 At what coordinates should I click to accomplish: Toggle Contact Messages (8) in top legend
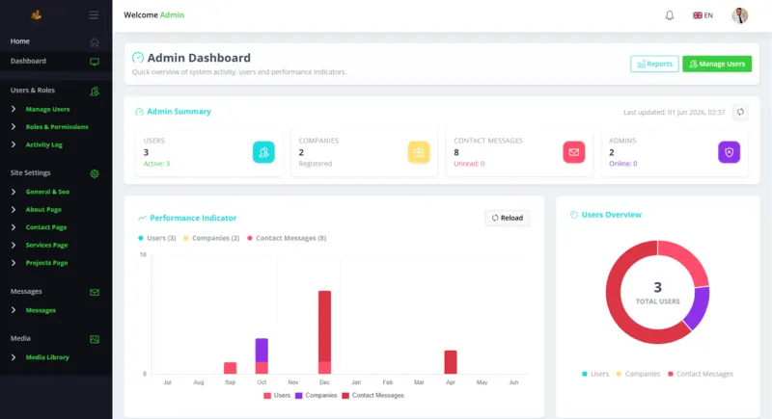(x=287, y=238)
